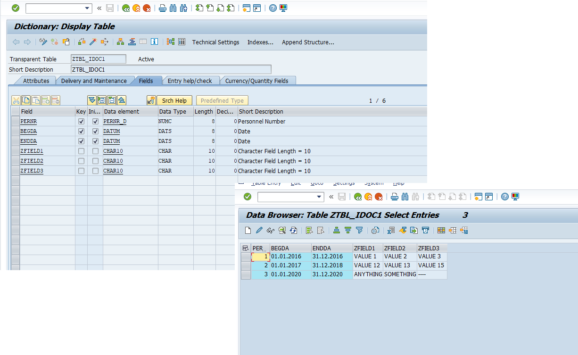578x355 pixels.
Task: Click the Print icon in Data Browser window
Action: coord(395,197)
